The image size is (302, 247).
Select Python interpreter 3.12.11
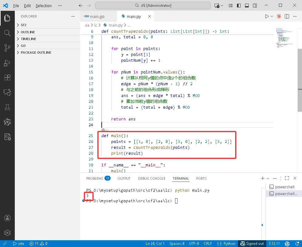[274, 244]
